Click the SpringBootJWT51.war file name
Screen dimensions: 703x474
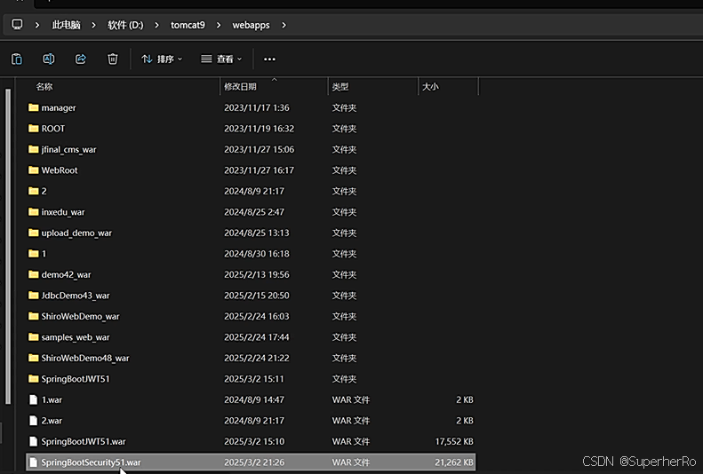tap(84, 441)
